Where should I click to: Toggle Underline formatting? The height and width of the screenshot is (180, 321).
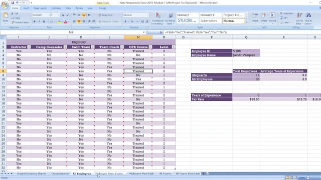[x=44, y=21]
